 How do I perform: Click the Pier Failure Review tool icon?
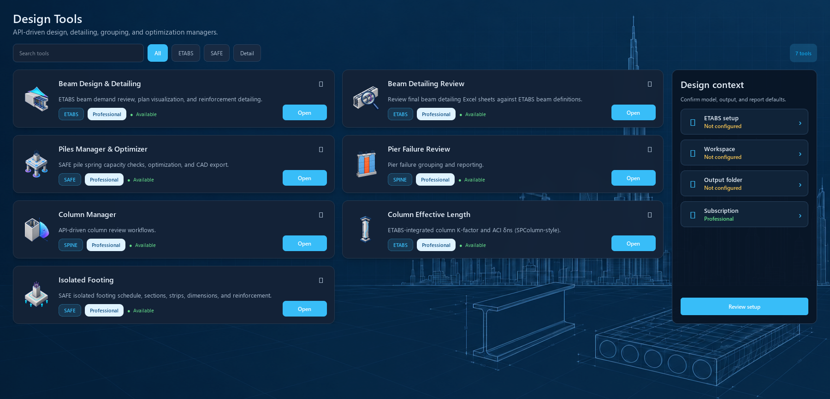(x=366, y=164)
